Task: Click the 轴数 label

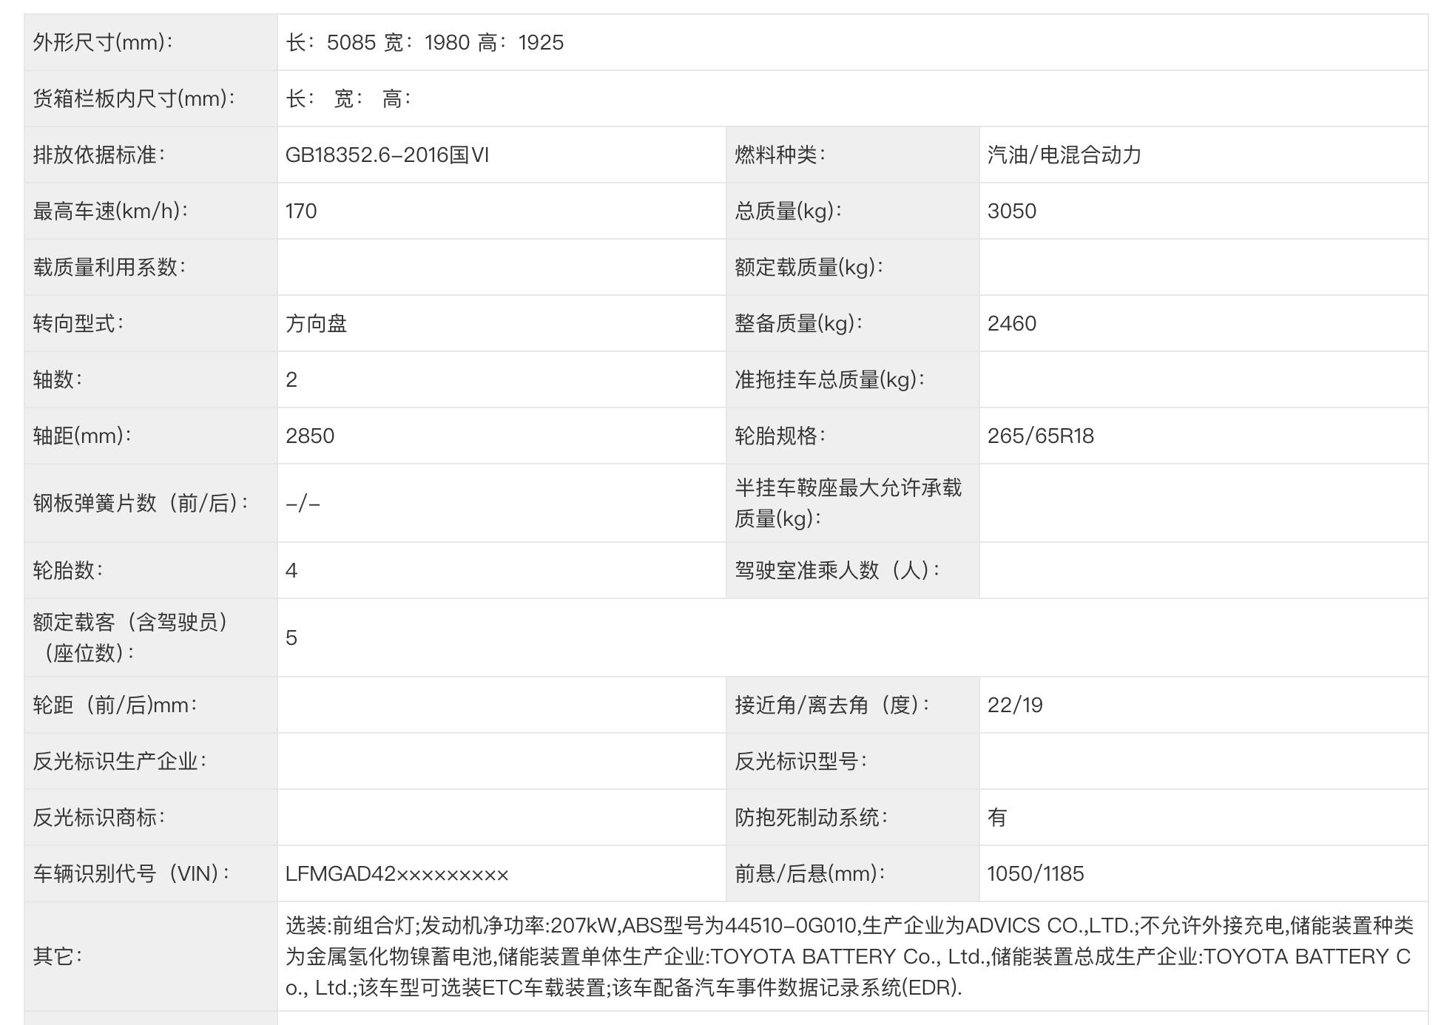Action: point(58,379)
